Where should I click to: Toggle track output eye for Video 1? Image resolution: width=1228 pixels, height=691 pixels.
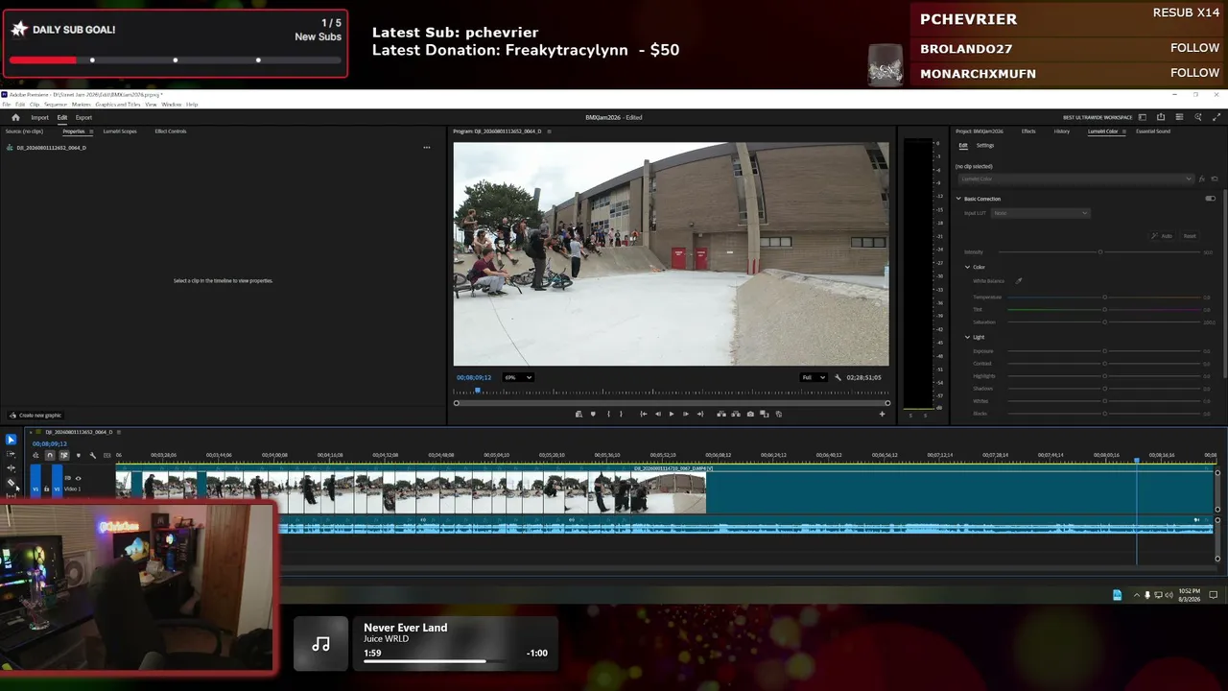point(78,478)
